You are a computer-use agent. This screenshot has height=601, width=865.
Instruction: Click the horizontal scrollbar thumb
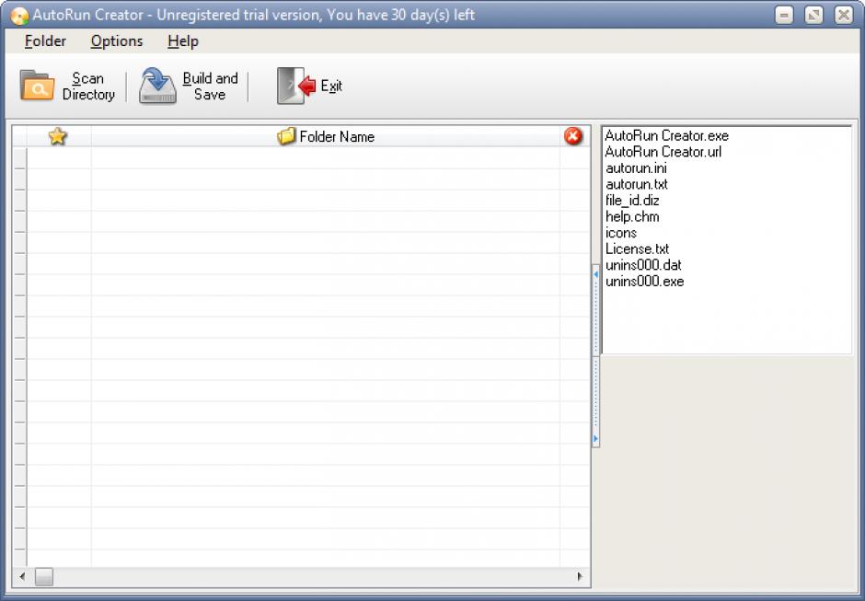(x=44, y=577)
